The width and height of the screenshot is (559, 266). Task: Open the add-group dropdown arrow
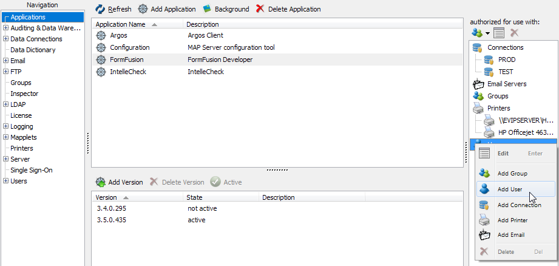(x=487, y=33)
